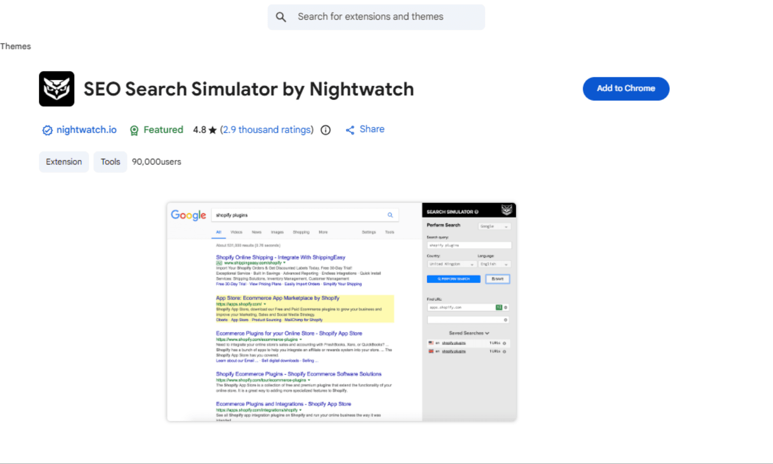Click the Share link text
This screenshot has width=773, height=464.
pos(372,129)
